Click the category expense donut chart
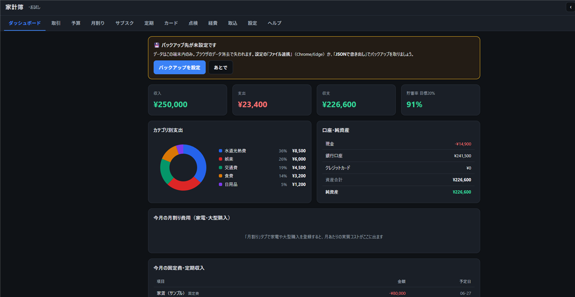This screenshot has width=575, height=297. click(183, 168)
